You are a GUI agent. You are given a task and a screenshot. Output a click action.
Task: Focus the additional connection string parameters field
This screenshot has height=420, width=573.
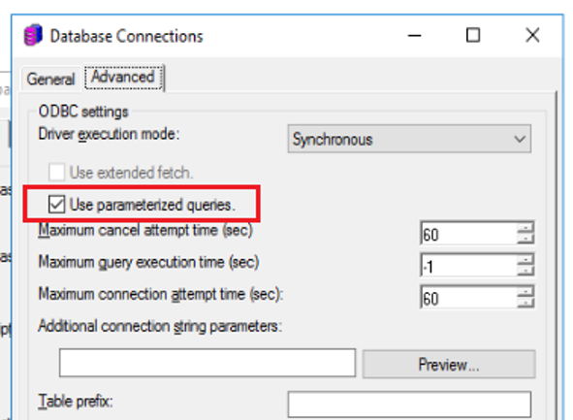point(207,363)
